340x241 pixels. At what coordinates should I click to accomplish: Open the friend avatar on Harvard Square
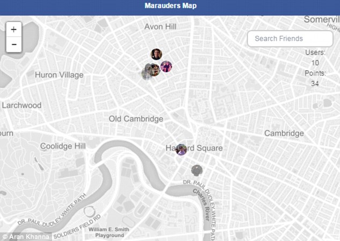[x=181, y=149]
